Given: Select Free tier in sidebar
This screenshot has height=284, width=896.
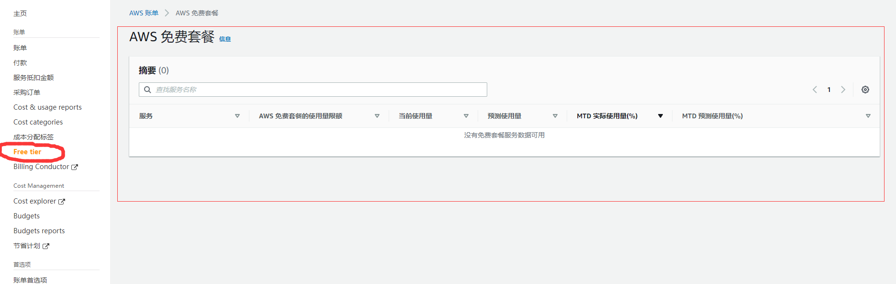Looking at the screenshot, I should point(27,152).
